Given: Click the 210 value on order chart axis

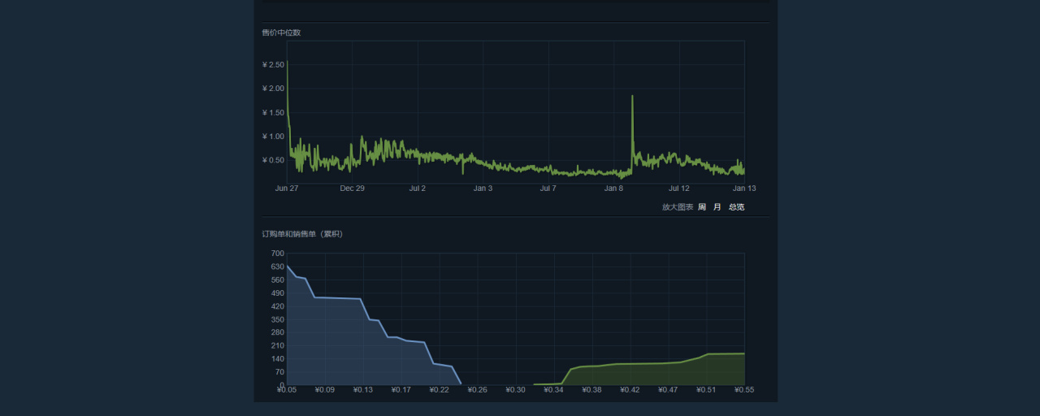Looking at the screenshot, I should (x=277, y=345).
